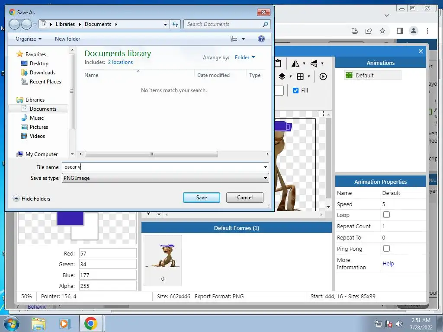Open Chrome's three-dot menu

[x=427, y=31]
